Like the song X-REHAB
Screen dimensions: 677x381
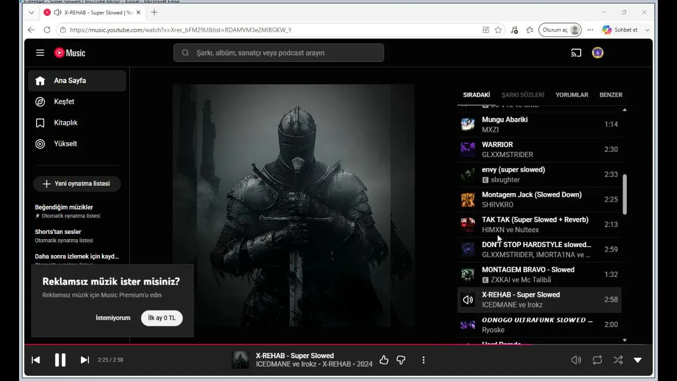point(384,360)
